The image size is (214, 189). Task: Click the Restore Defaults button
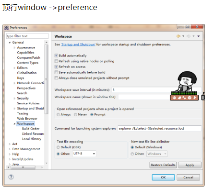(x=163, y=165)
